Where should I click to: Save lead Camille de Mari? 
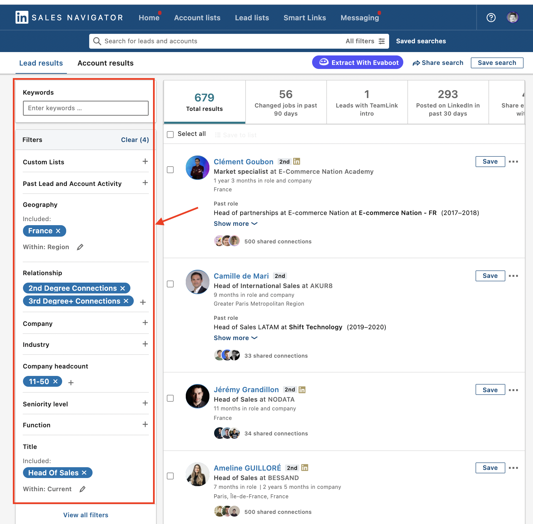coord(490,276)
